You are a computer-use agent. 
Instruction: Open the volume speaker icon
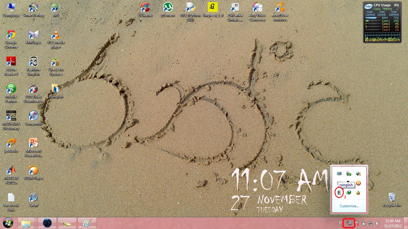pos(378,223)
